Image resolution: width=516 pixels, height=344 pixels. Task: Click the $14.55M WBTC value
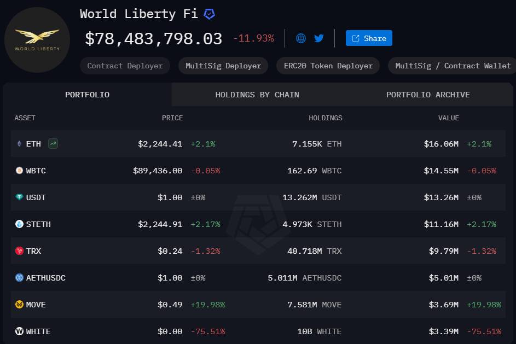(441, 171)
